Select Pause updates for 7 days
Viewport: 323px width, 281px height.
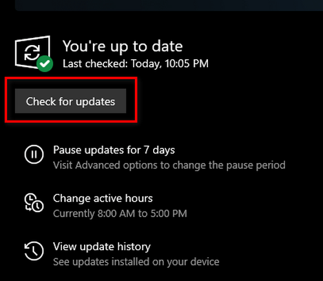[114, 150]
